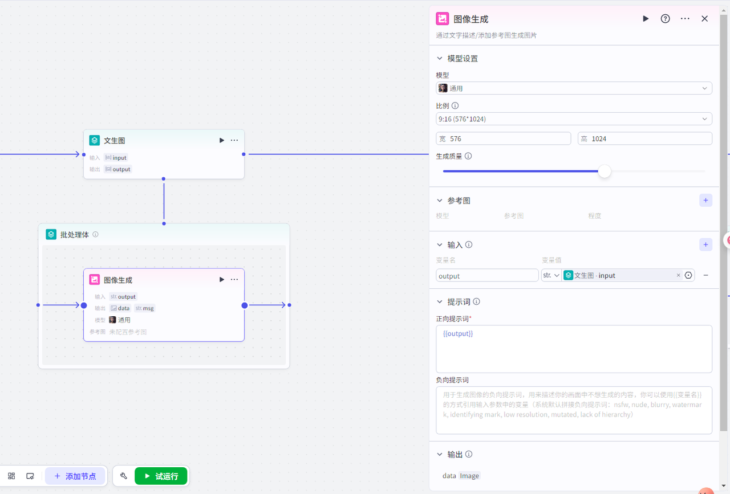730x494 pixels.
Task: Open more options in 图像生成 panel header
Action: (x=685, y=19)
